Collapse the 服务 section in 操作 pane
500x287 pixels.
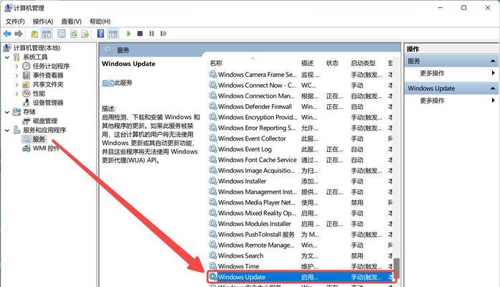[493, 61]
